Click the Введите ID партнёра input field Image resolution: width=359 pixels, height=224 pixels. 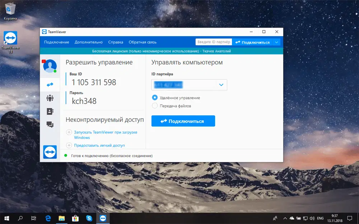point(214,42)
